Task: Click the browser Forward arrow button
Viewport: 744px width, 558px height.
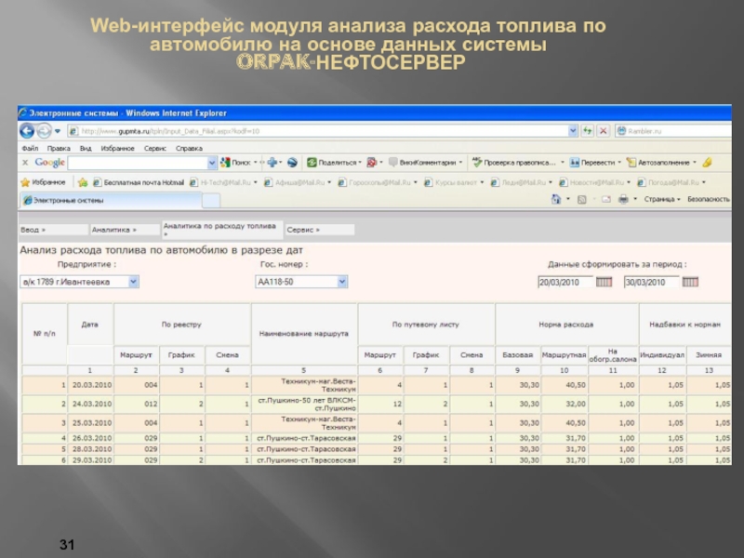Action: [44, 130]
